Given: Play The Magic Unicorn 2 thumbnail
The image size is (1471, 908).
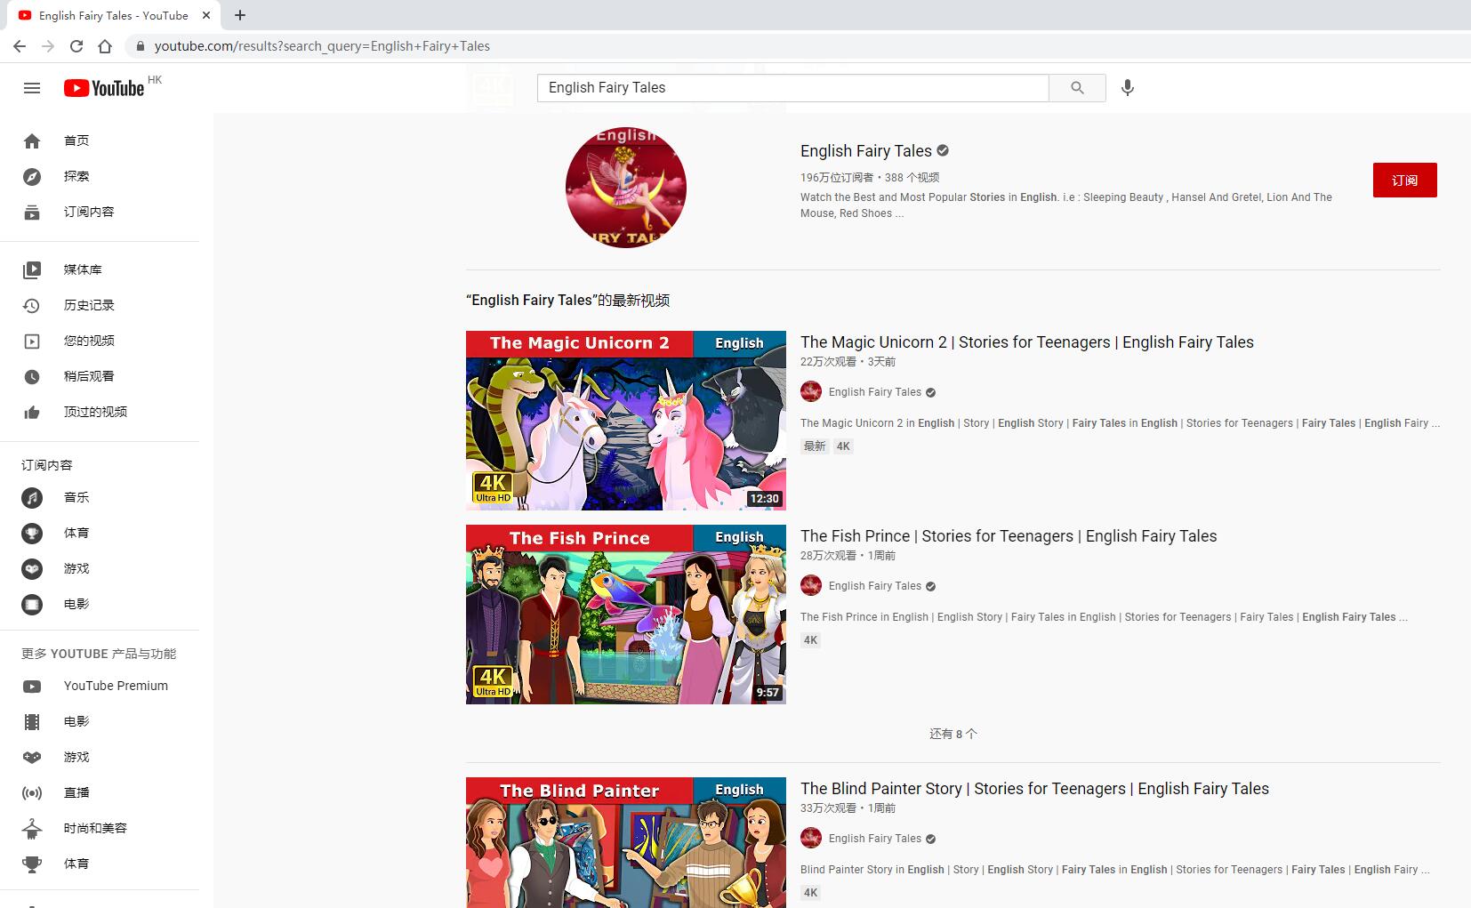Looking at the screenshot, I should click(x=626, y=421).
